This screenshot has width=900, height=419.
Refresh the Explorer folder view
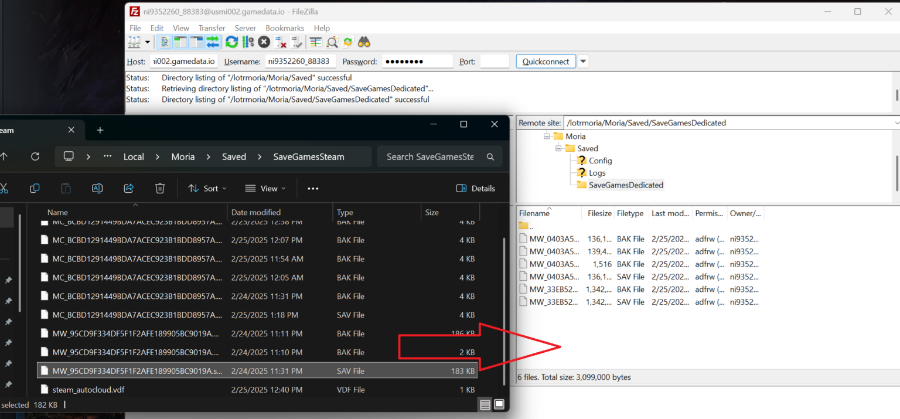35,156
